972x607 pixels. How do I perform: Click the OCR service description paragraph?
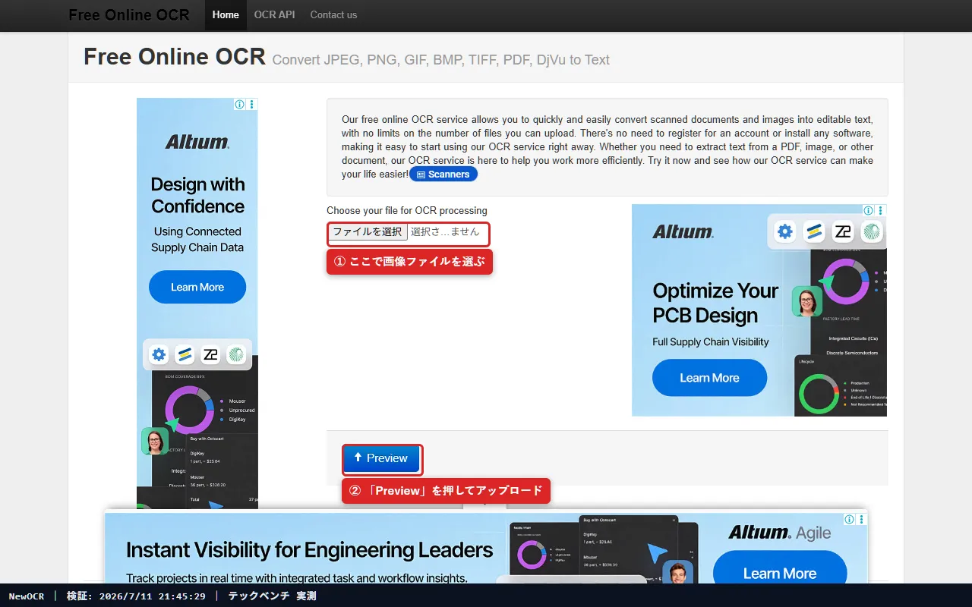pyautogui.click(x=607, y=147)
